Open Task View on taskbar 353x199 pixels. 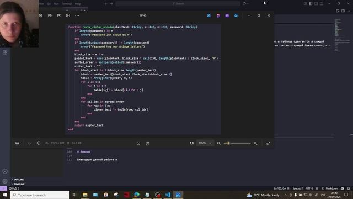click(x=74, y=195)
